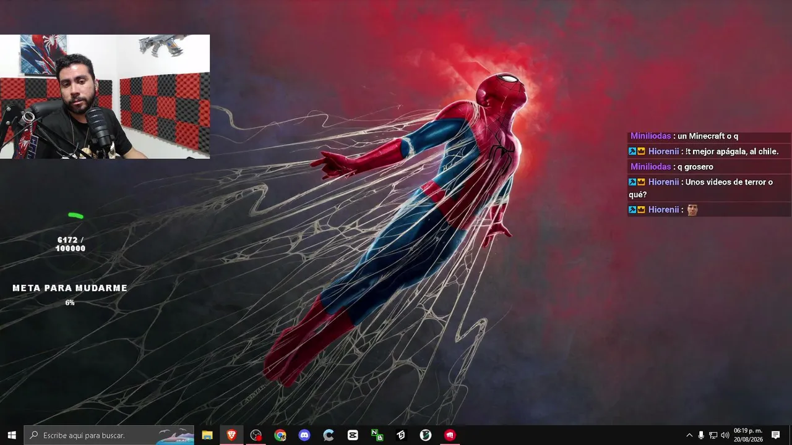Select the webcam feed overlay
This screenshot has width=792, height=445.
(105, 96)
